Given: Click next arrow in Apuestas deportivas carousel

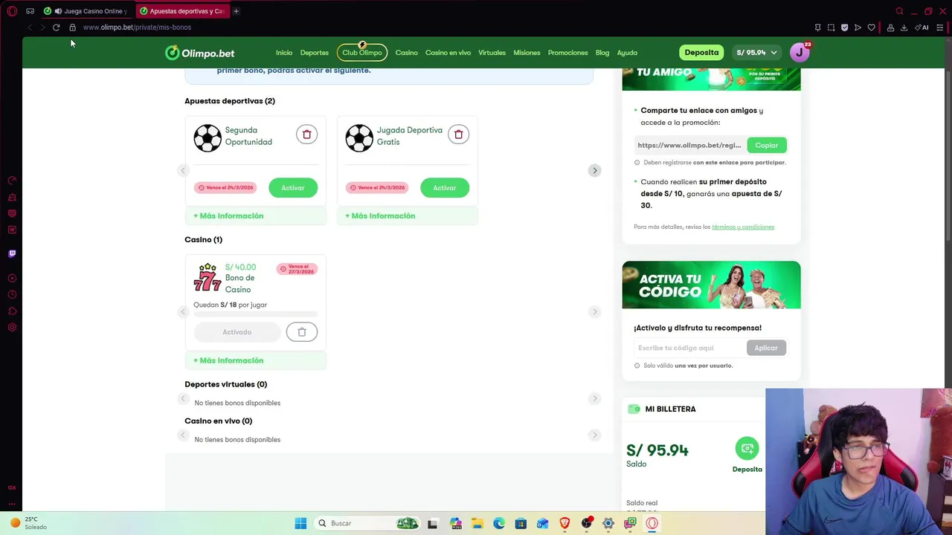Looking at the screenshot, I should pos(594,170).
